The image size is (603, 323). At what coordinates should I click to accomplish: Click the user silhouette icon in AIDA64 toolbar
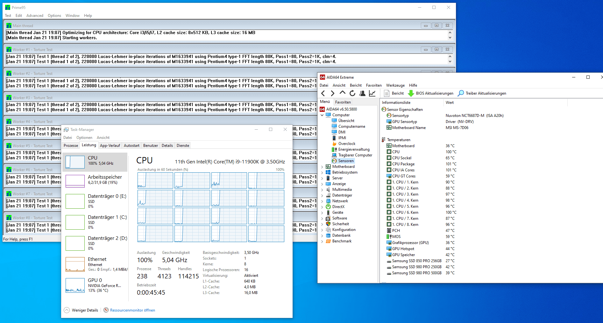(362, 93)
